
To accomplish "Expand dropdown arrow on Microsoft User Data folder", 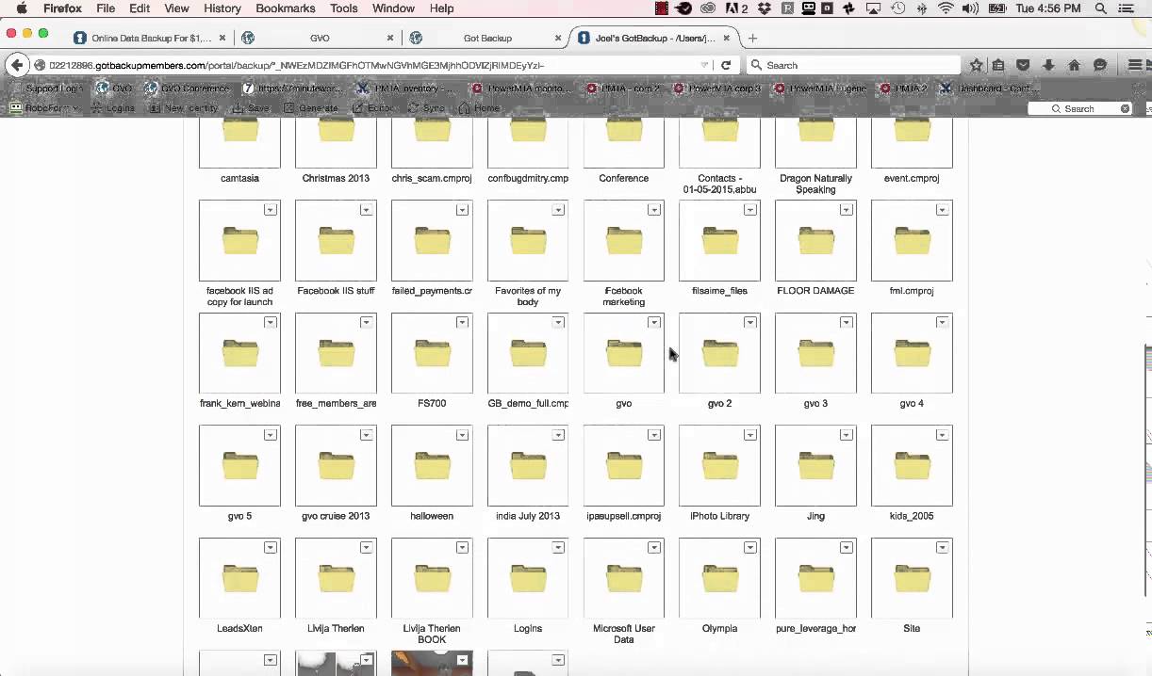I will 654,547.
